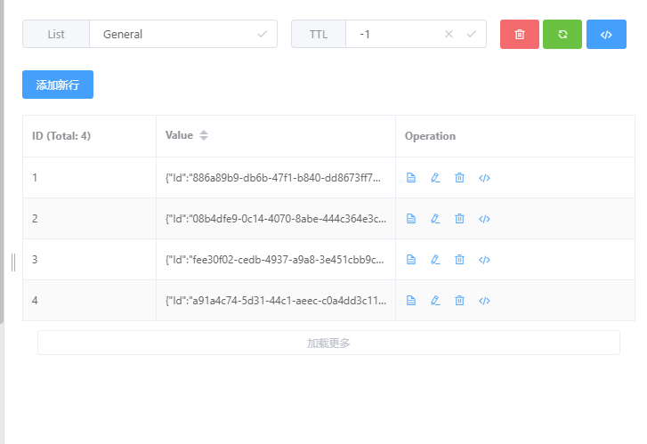This screenshot has width=647, height=444.
Task: Click the green refresh key button
Action: [562, 34]
